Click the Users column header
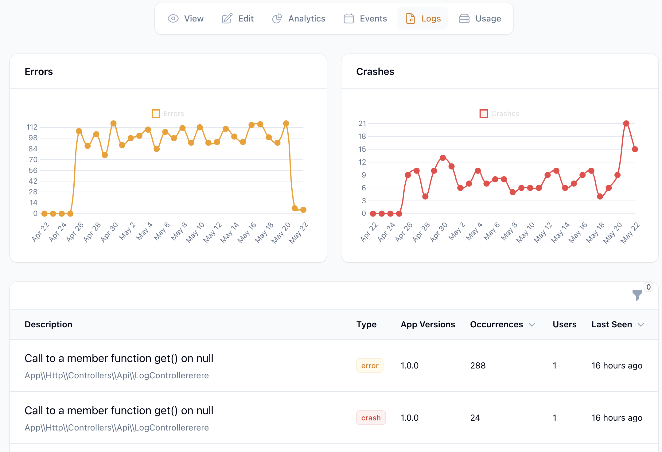The image size is (662, 452). point(564,325)
